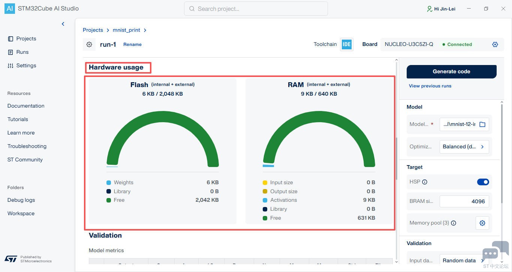
Task: Open Workspace folder
Action: coord(21,213)
